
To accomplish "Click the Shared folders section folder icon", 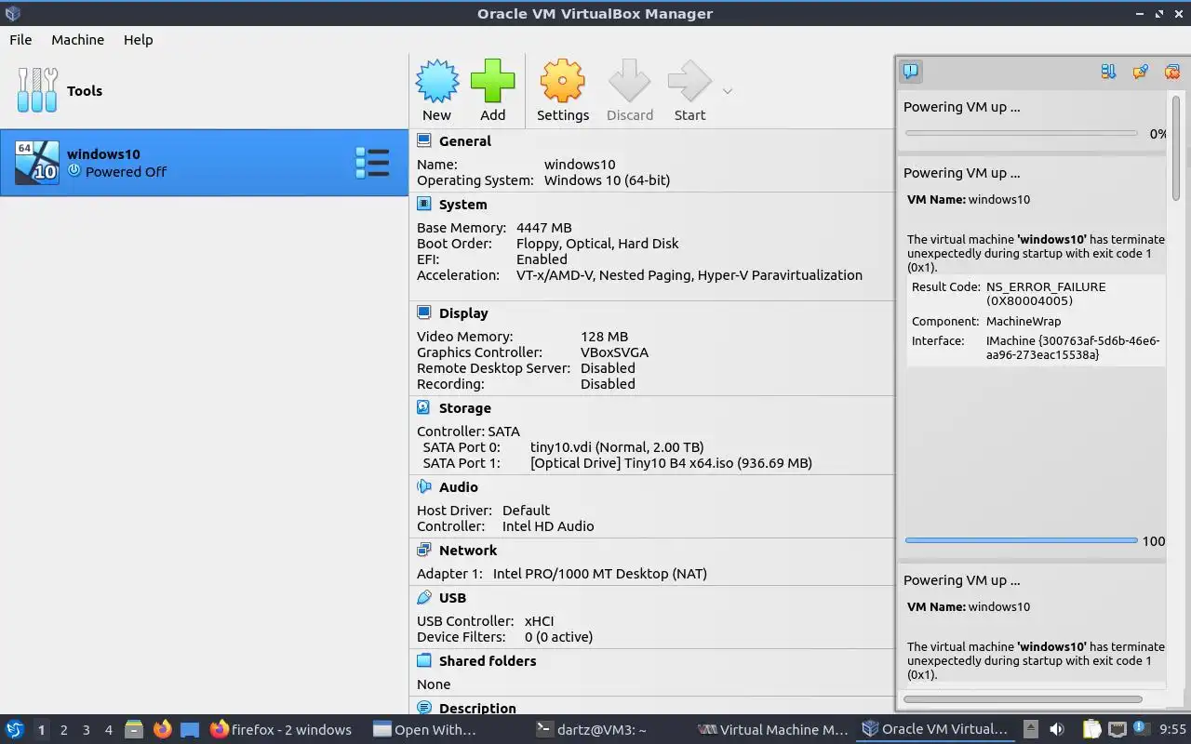I will coord(424,660).
